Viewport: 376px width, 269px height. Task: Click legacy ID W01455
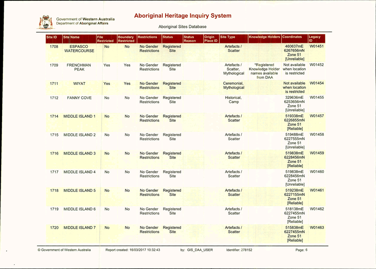click(317, 98)
